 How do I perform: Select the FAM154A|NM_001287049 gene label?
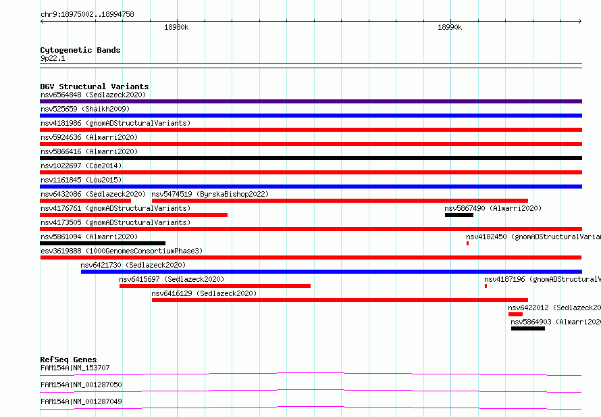coord(81,401)
